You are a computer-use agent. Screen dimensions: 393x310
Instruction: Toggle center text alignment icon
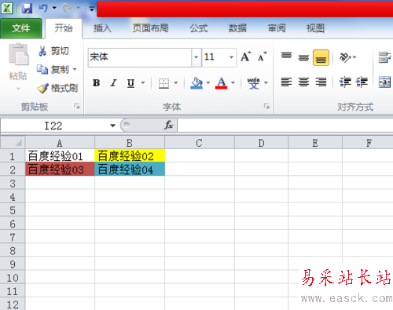303,82
